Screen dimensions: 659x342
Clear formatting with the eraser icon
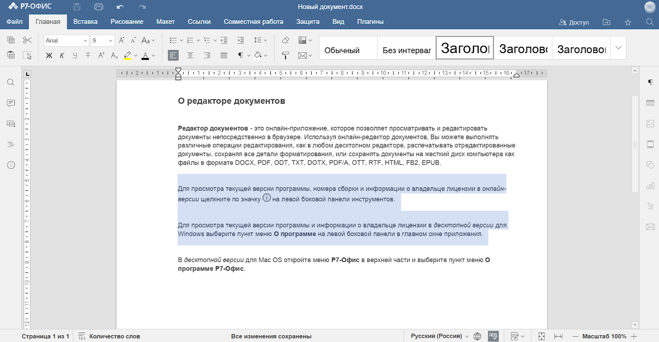[285, 40]
